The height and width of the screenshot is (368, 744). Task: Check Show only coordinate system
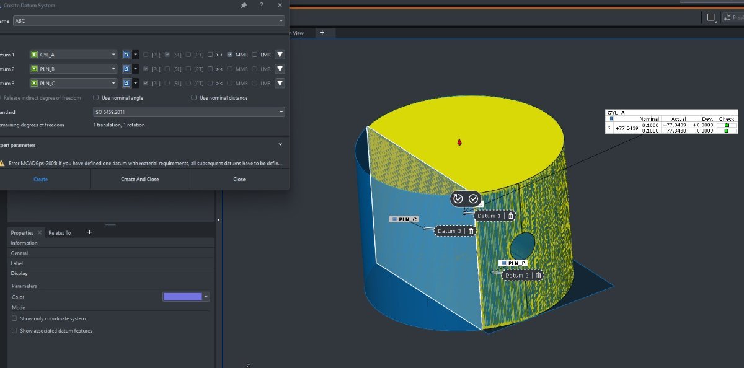pyautogui.click(x=14, y=318)
